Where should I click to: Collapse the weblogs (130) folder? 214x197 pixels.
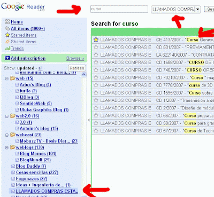tap(7, 147)
